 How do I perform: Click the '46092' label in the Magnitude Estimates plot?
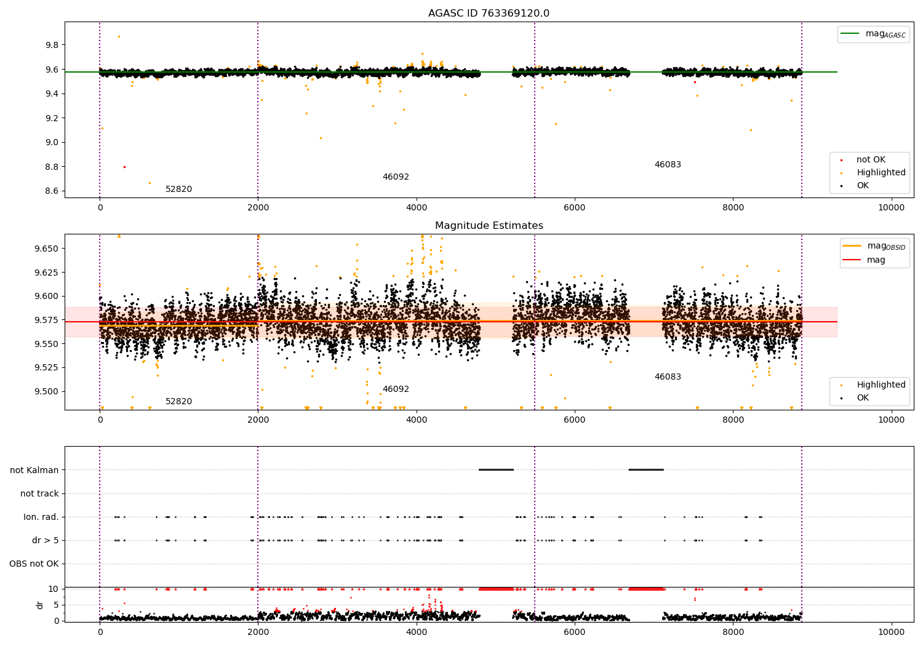point(396,389)
